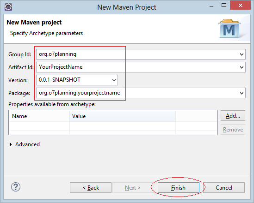Go back with the Back button

(91, 188)
